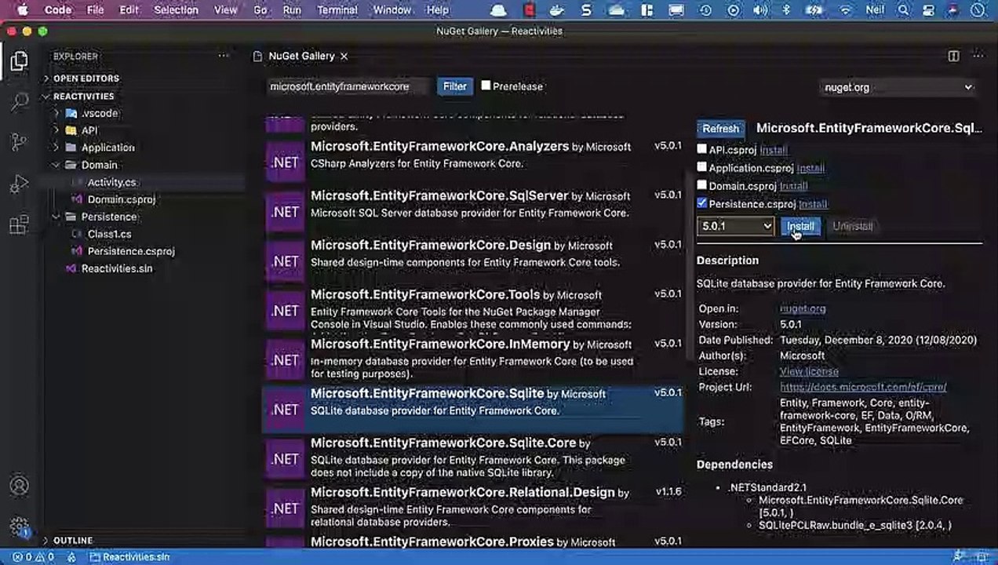Click .NET icon of EntityFrameworkCore.Analyzers package
The width and height of the screenshot is (998, 565).
(x=285, y=162)
